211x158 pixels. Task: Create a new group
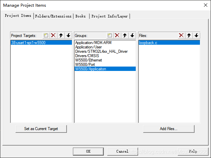[x=110, y=36]
